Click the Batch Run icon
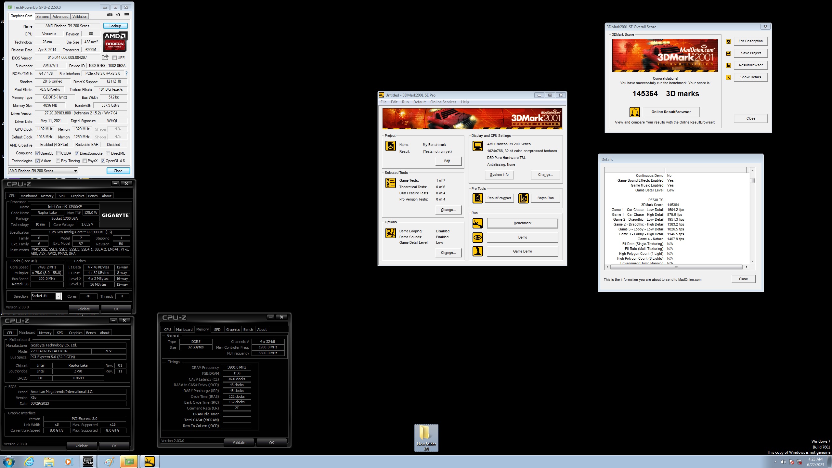Screen dimensions: 832x468 523,198
